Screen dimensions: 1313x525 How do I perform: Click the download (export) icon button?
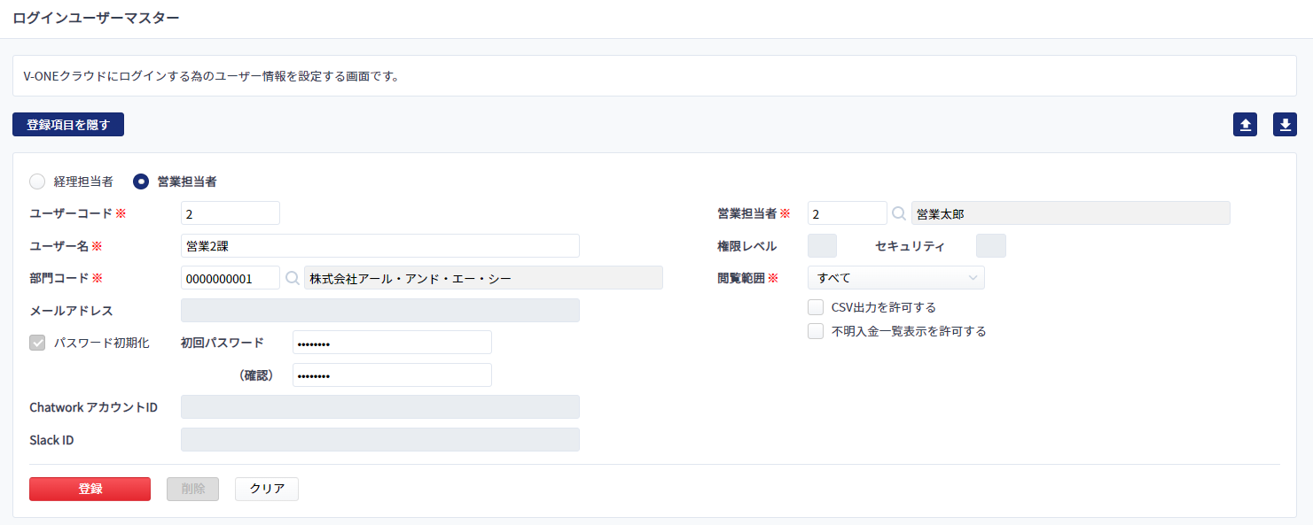point(1285,125)
